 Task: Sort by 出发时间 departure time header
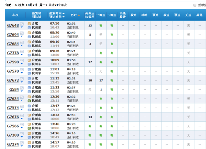tap(57, 13)
